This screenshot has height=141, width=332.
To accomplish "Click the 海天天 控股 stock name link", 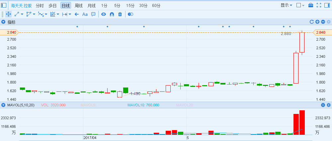I will pos(21,6).
